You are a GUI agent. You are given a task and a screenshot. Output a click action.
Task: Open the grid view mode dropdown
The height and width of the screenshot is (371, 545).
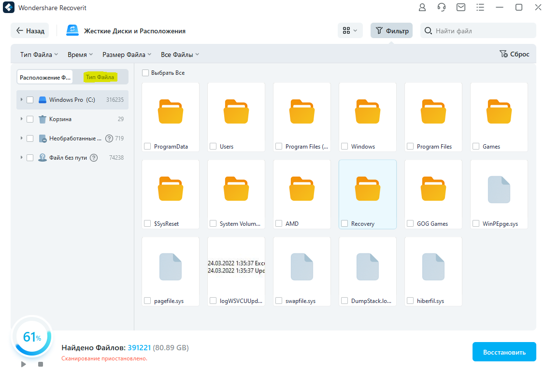(x=350, y=30)
